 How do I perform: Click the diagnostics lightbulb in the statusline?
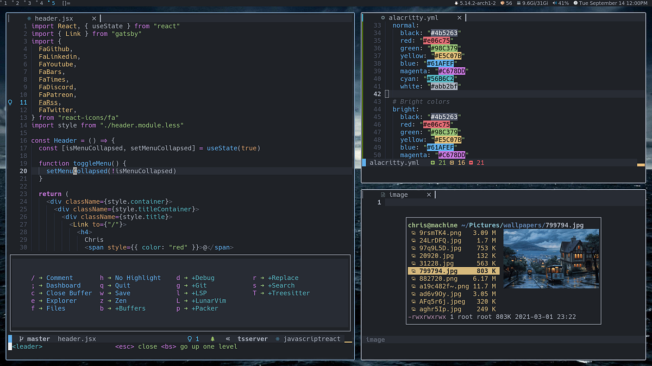[x=189, y=338]
